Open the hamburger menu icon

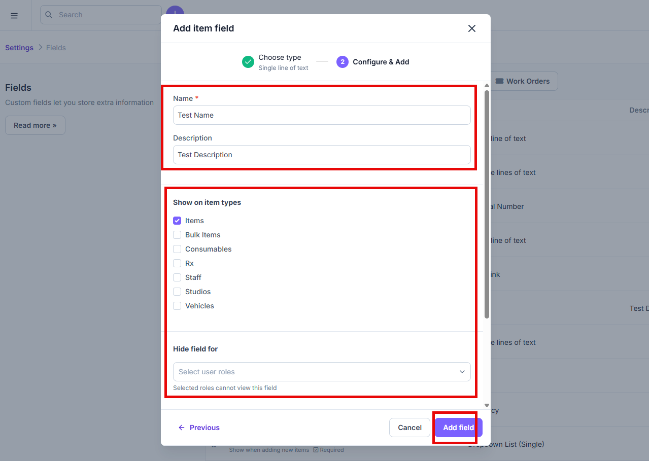tap(14, 15)
